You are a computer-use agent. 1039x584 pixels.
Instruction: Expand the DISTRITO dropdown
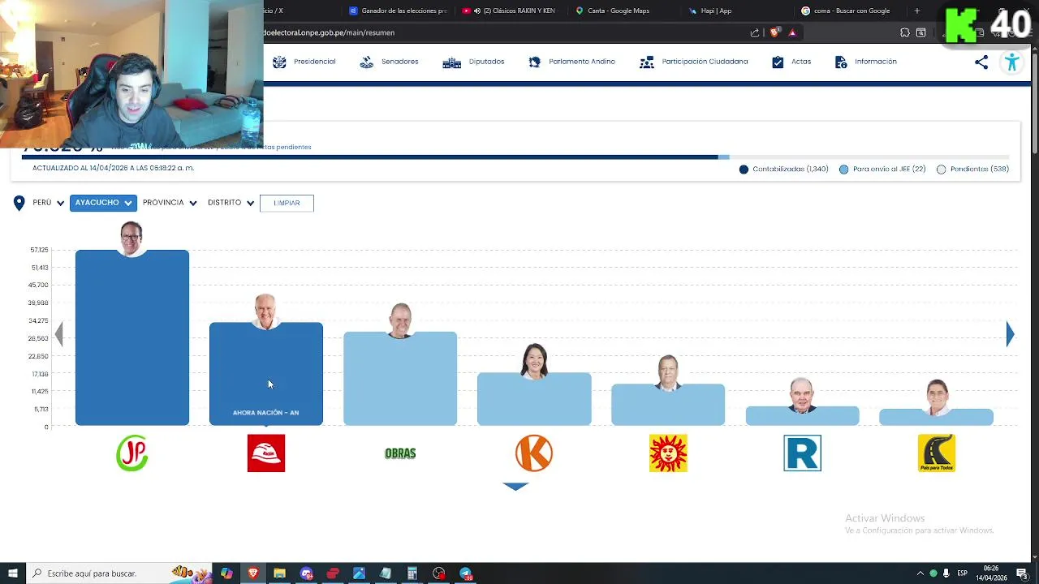(x=231, y=203)
